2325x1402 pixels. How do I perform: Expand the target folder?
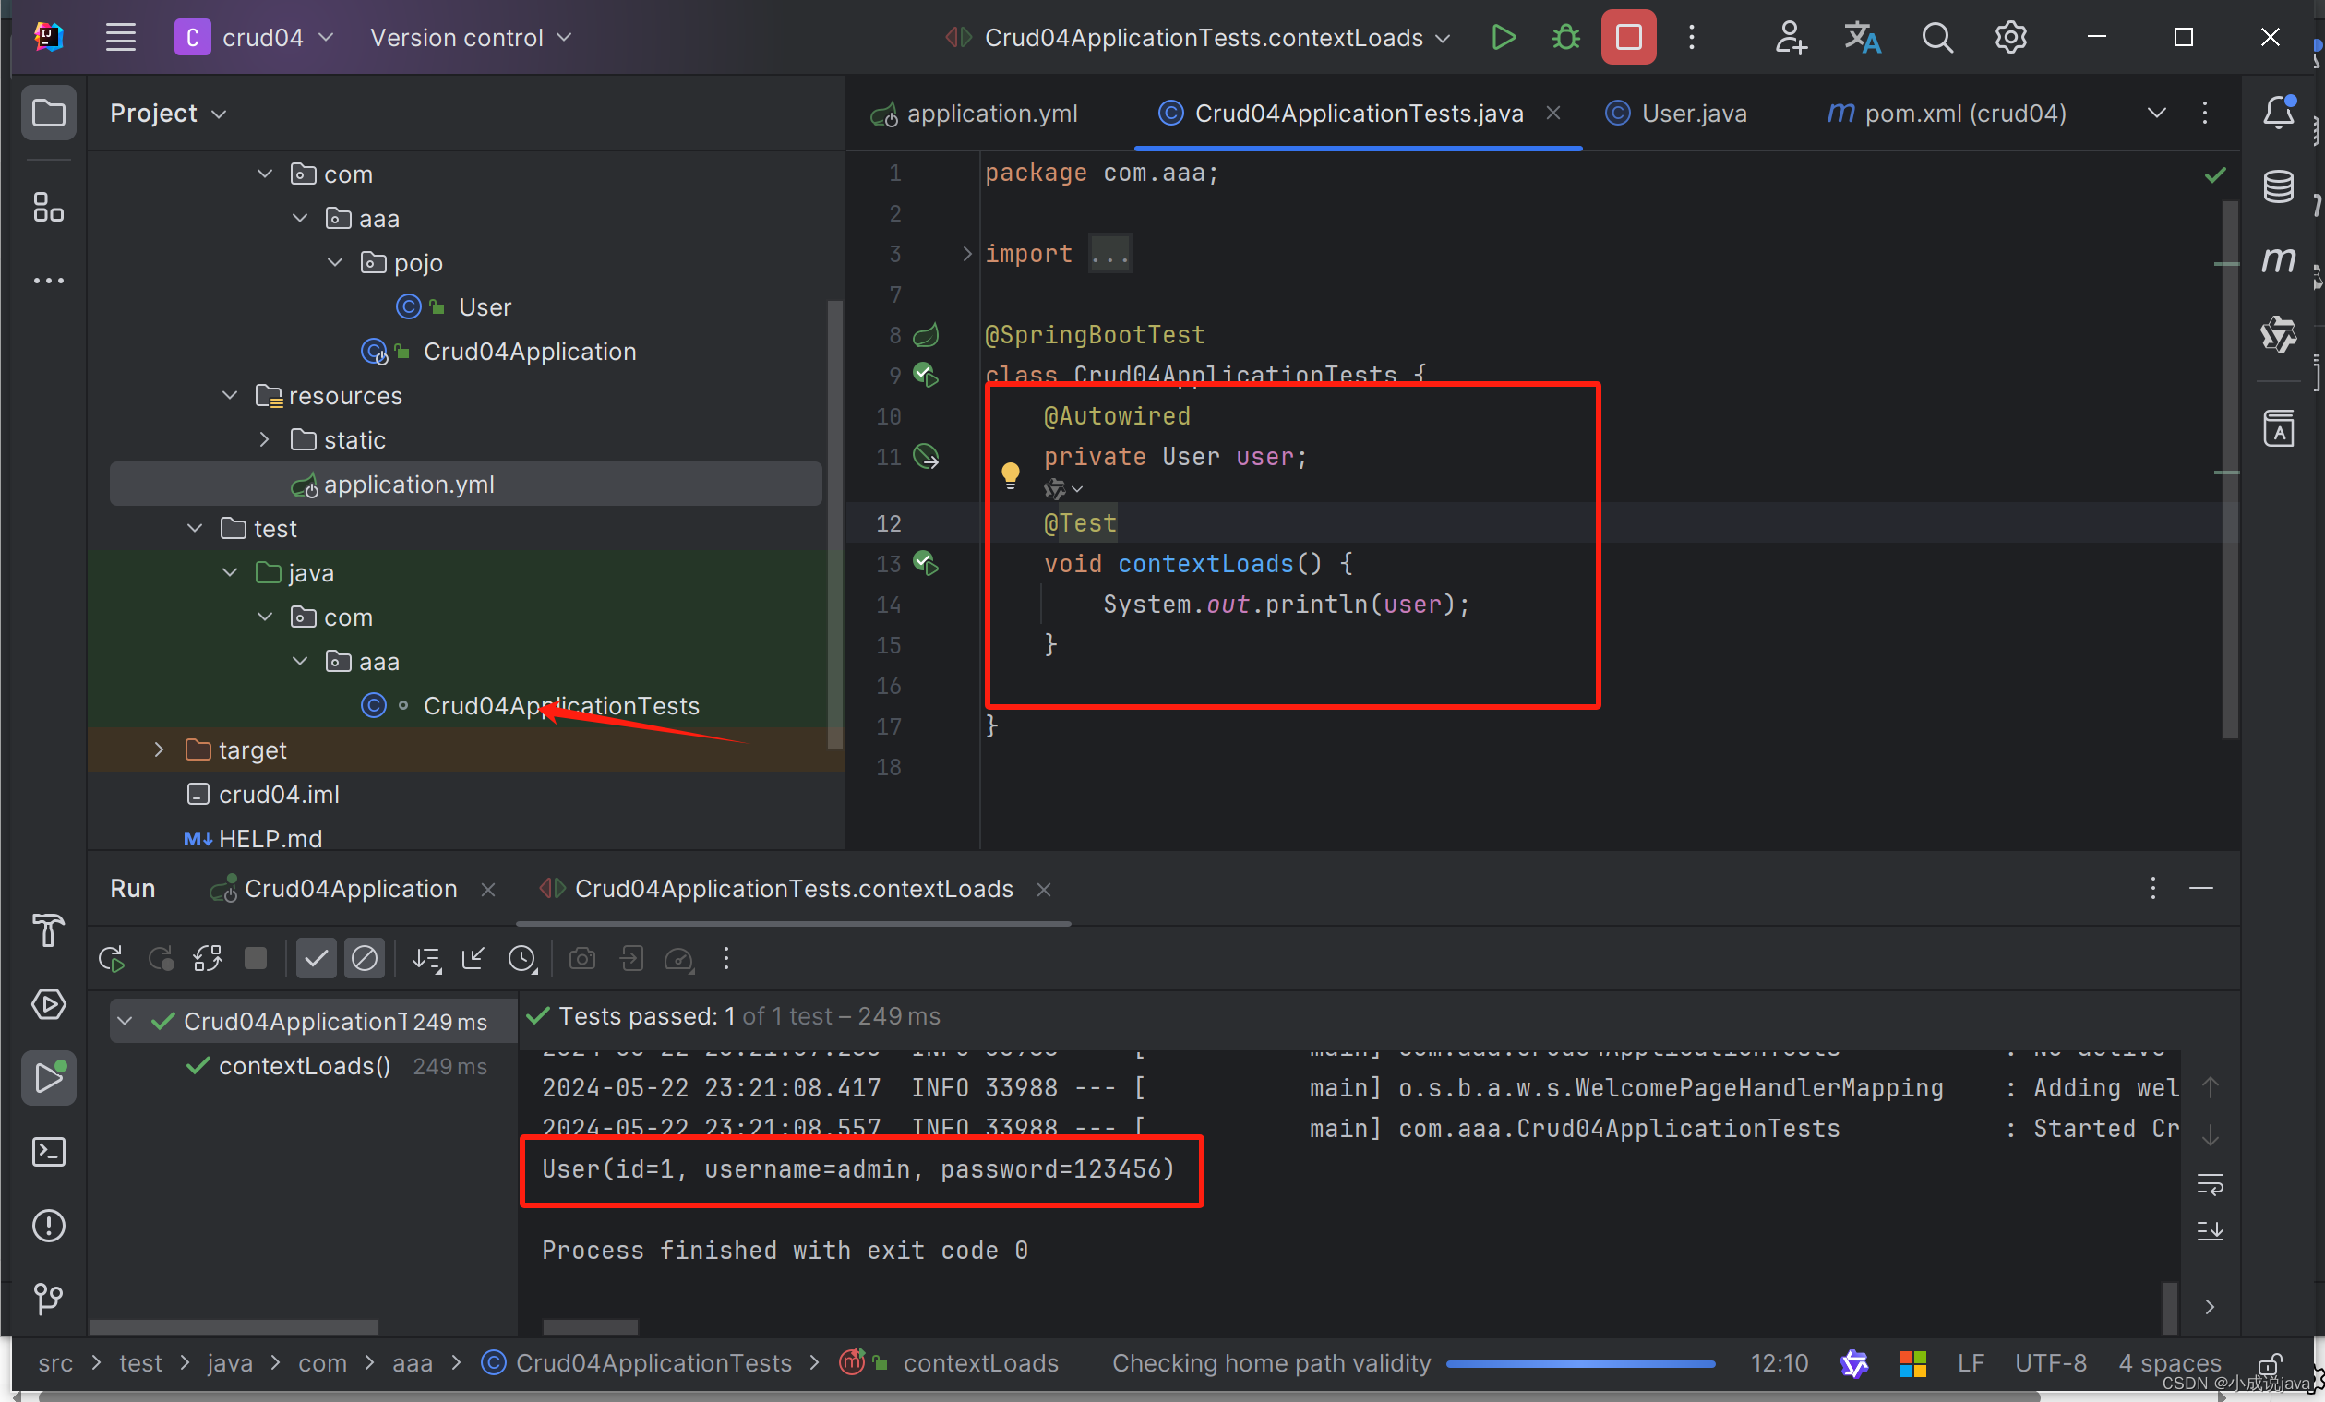tap(158, 750)
